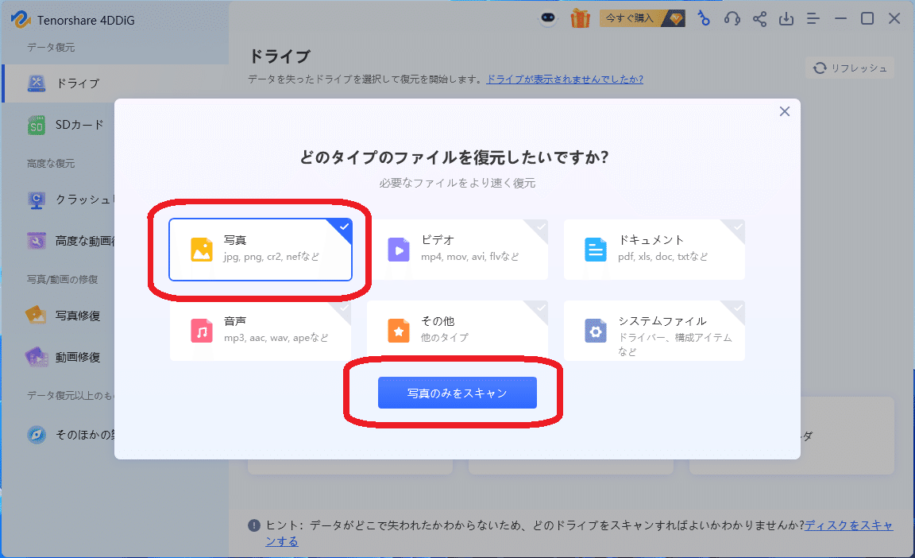Click the share icon in the titlebar
The image size is (915, 558).
point(759,18)
